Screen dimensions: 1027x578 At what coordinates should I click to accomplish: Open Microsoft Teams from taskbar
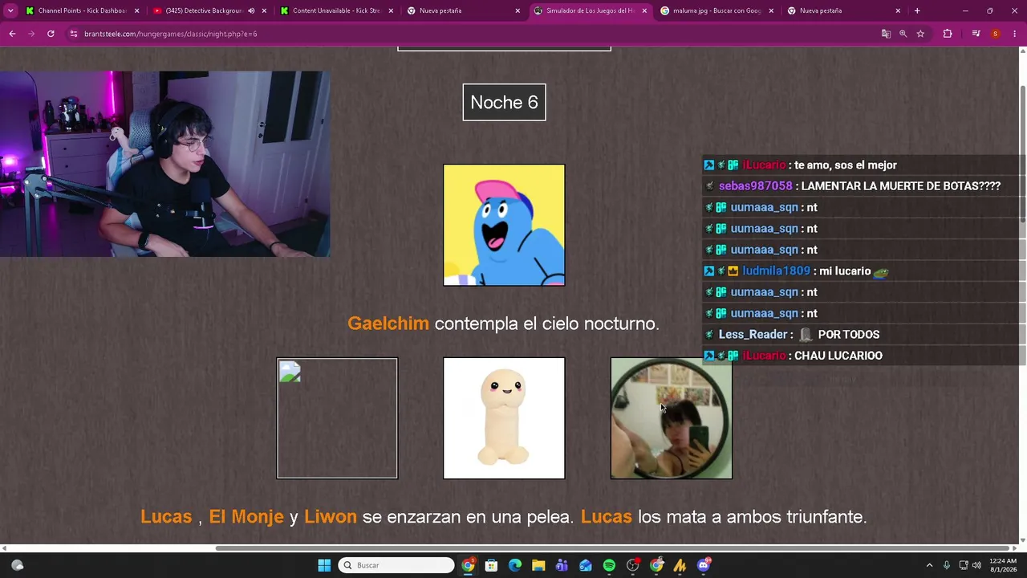562,565
